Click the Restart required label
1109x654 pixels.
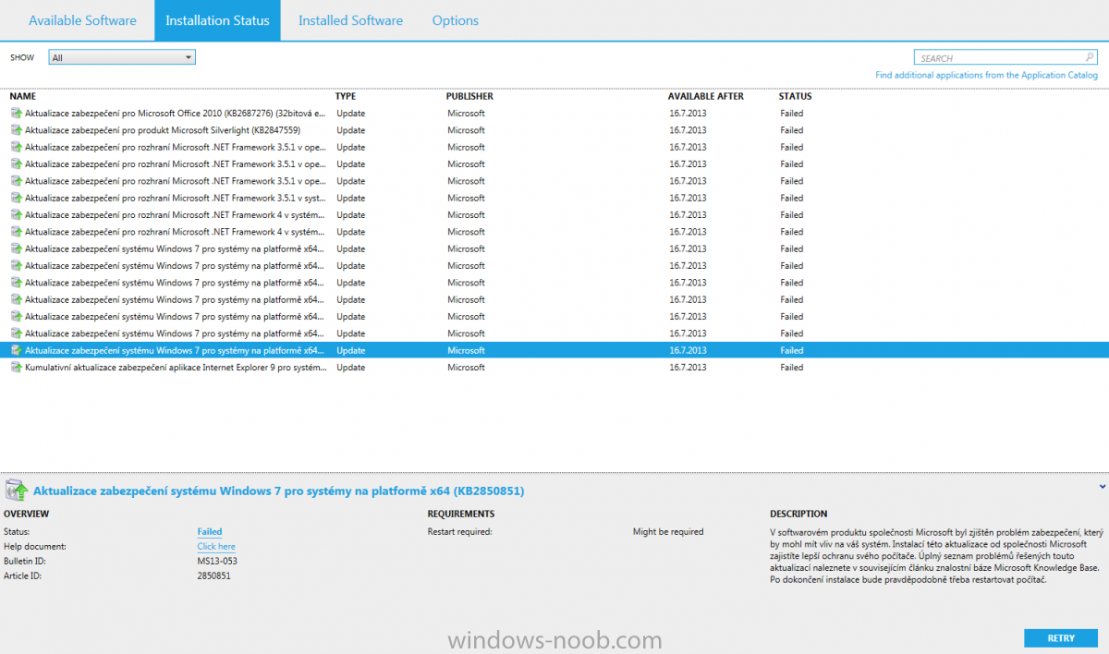click(459, 532)
